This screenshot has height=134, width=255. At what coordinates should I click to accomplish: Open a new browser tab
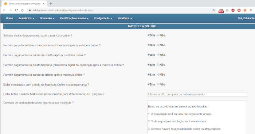(x=51, y=4)
